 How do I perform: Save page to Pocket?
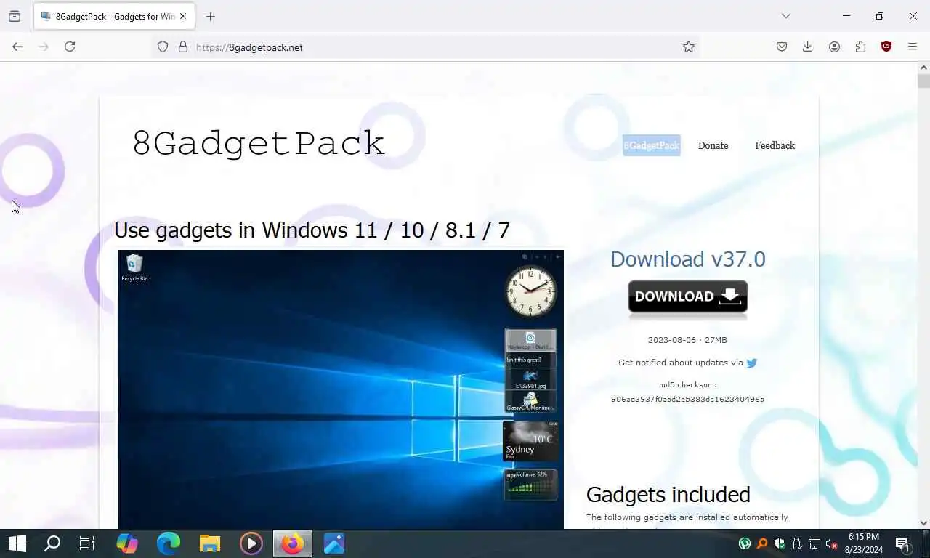[782, 46]
